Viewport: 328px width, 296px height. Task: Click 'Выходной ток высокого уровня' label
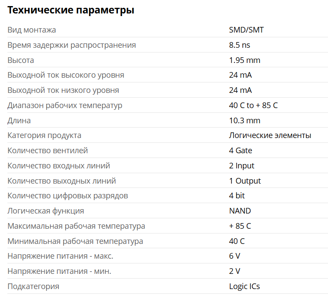(66, 75)
